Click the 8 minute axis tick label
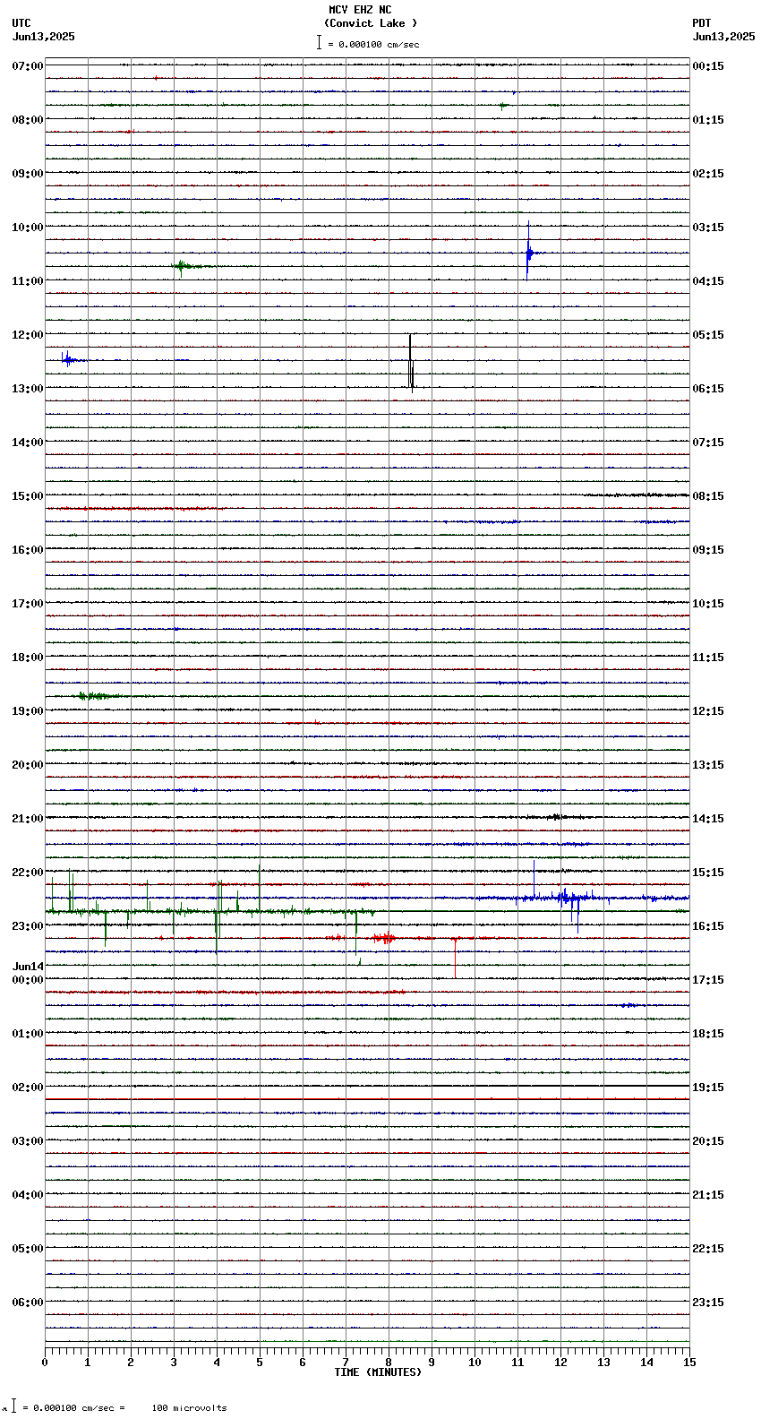Image resolution: width=761 pixels, height=1419 pixels. [389, 1363]
